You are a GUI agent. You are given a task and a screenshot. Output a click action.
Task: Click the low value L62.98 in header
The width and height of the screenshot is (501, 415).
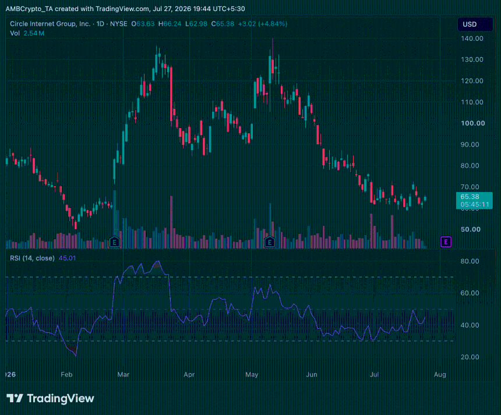coord(196,24)
